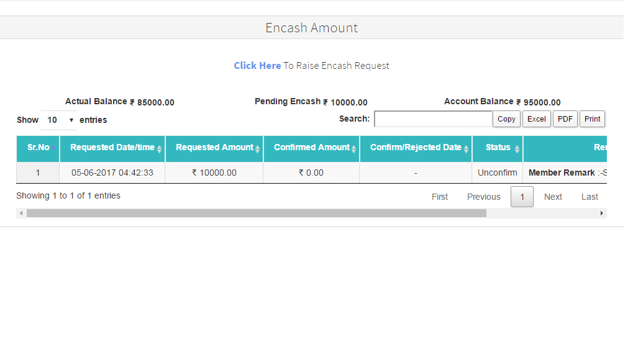Go to Next page

[x=553, y=197]
